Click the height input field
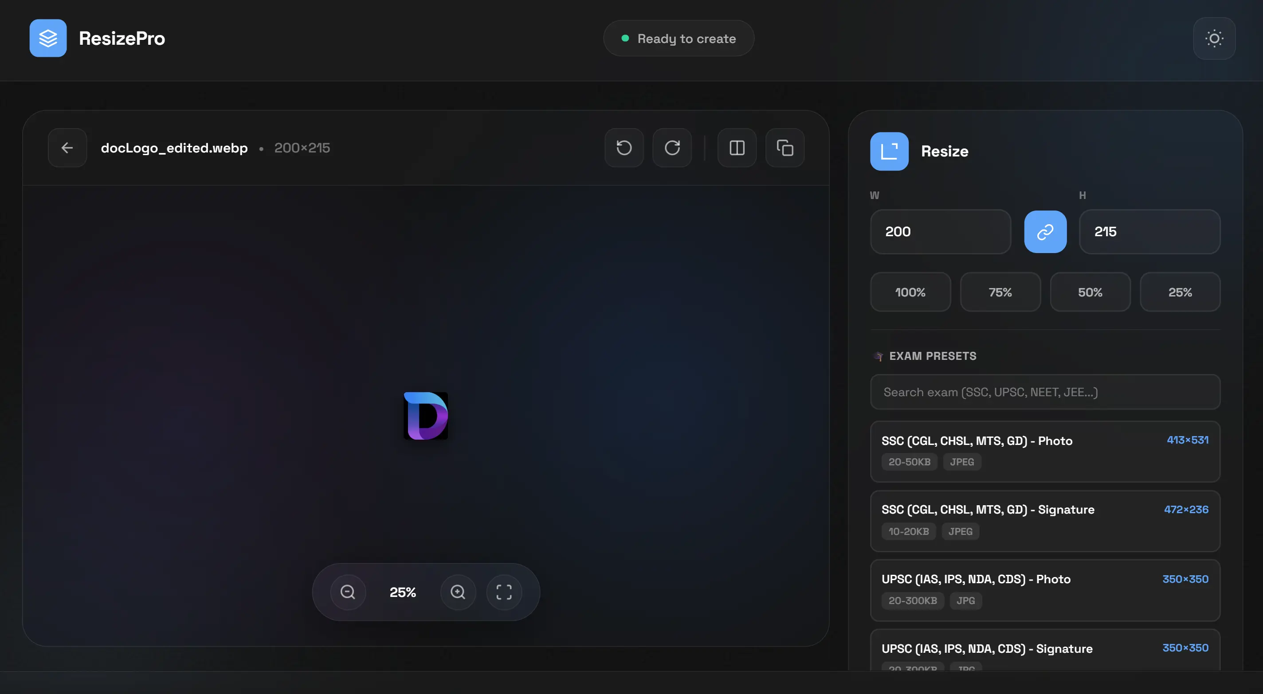This screenshot has width=1263, height=694. [1149, 232]
